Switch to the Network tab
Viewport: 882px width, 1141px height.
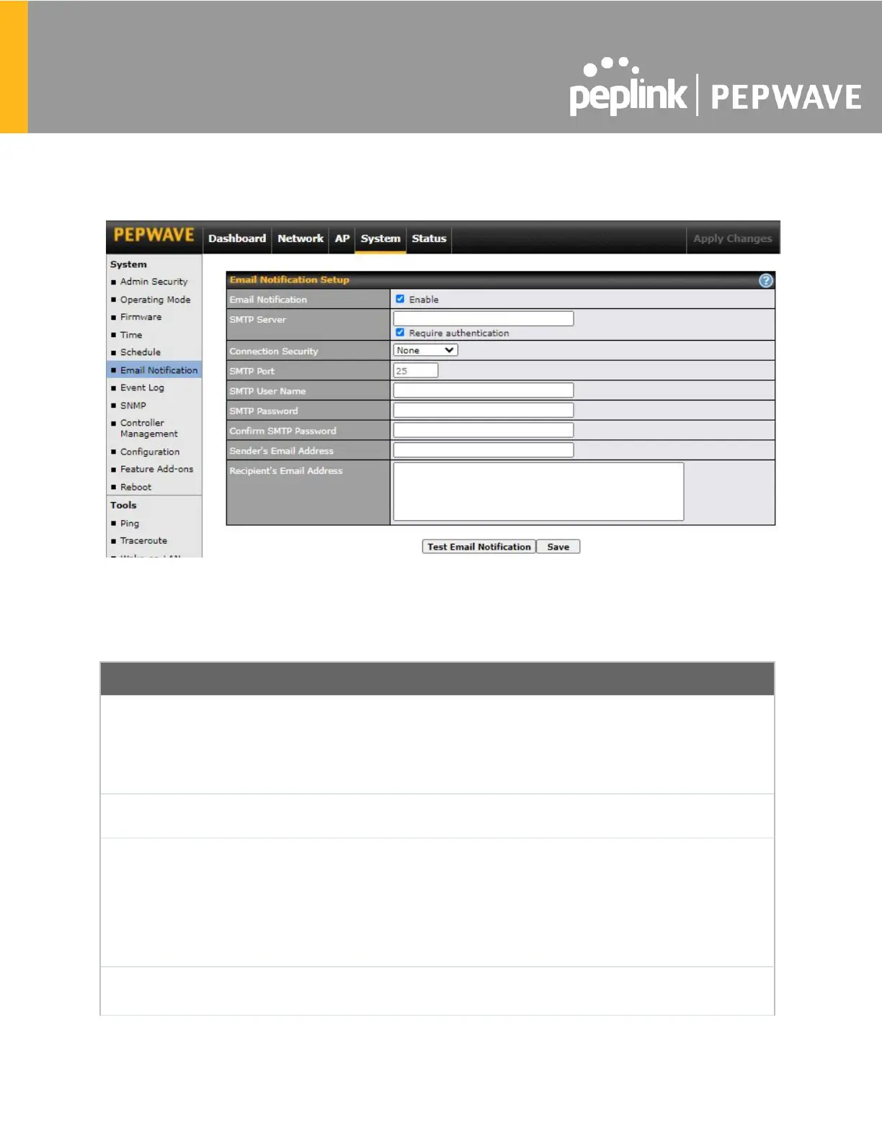pos(300,238)
